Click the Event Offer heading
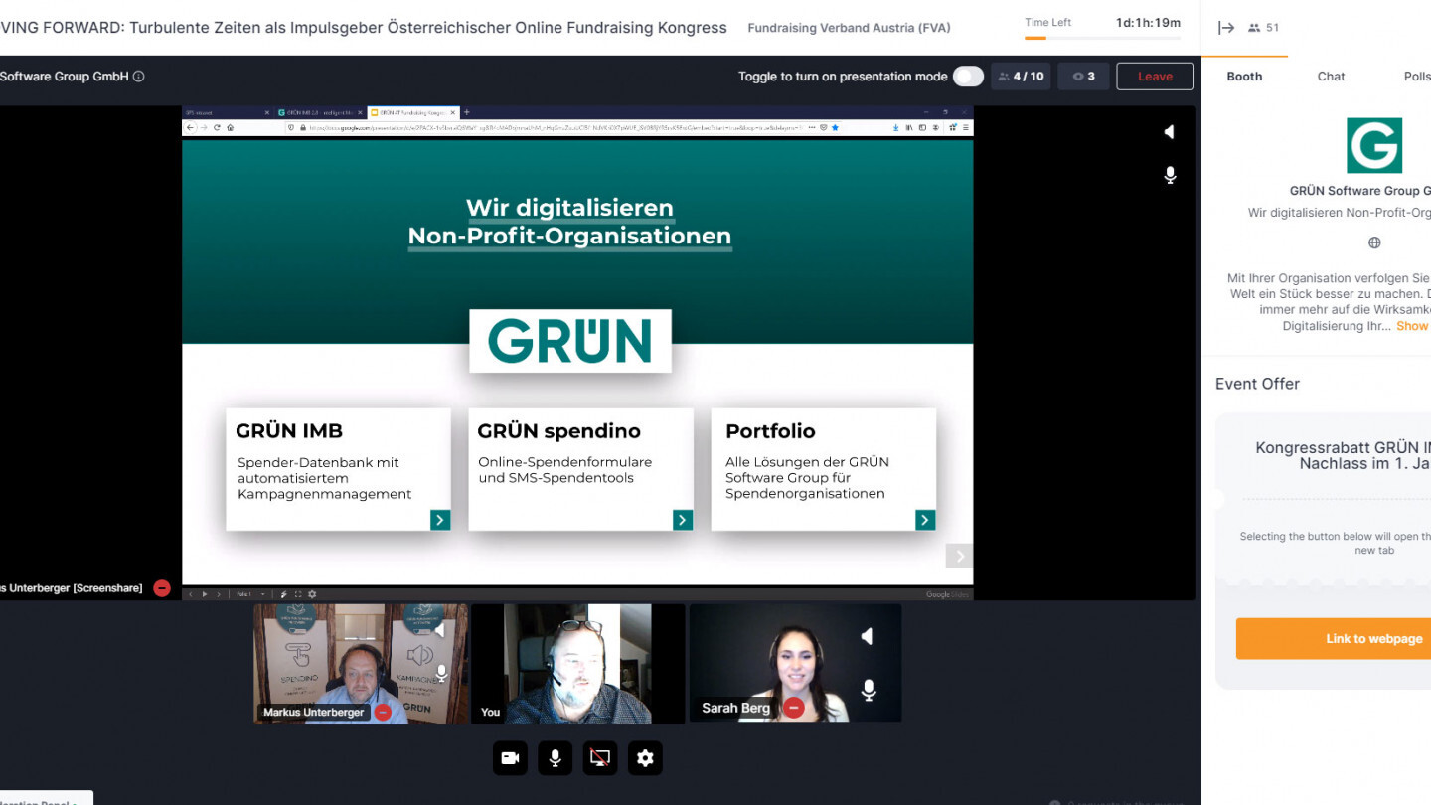Screen dimensions: 1431x805 1257,384
